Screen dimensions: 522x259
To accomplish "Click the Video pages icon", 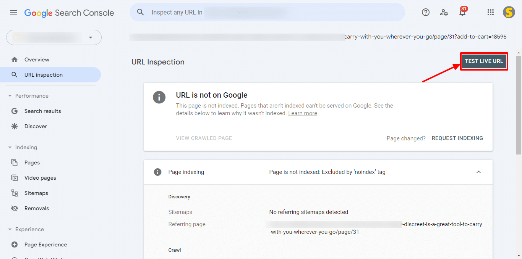I will [15, 178].
